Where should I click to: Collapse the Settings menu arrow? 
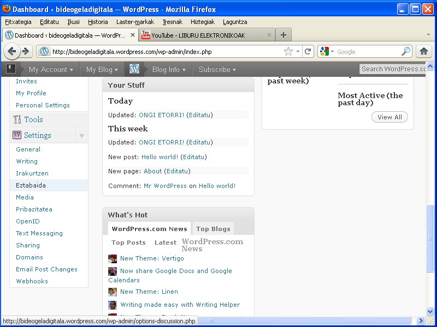click(81, 136)
